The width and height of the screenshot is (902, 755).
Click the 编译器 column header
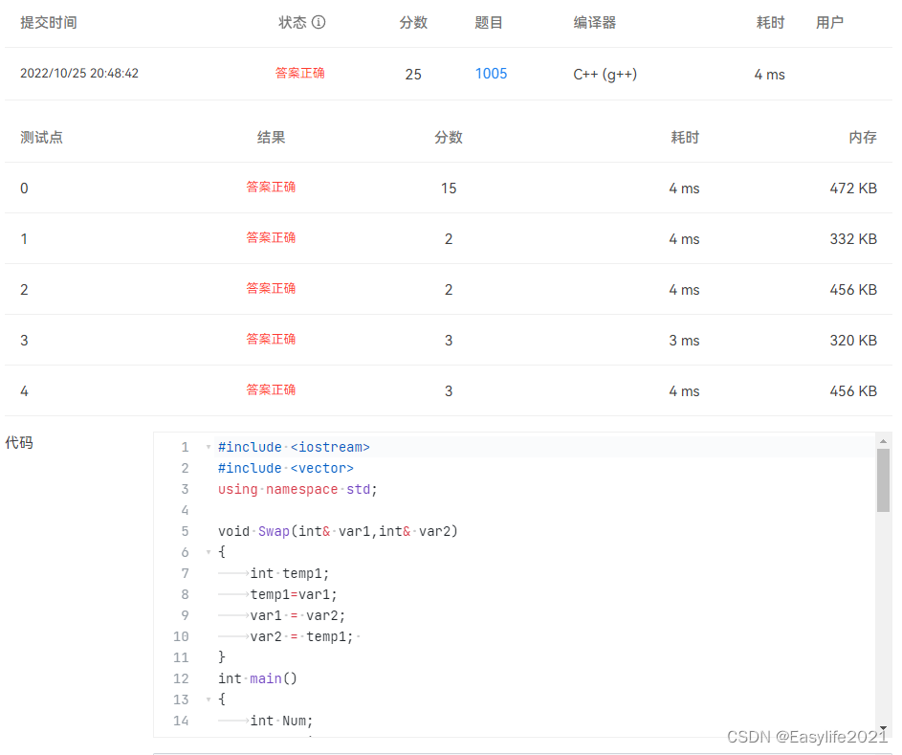click(x=594, y=22)
